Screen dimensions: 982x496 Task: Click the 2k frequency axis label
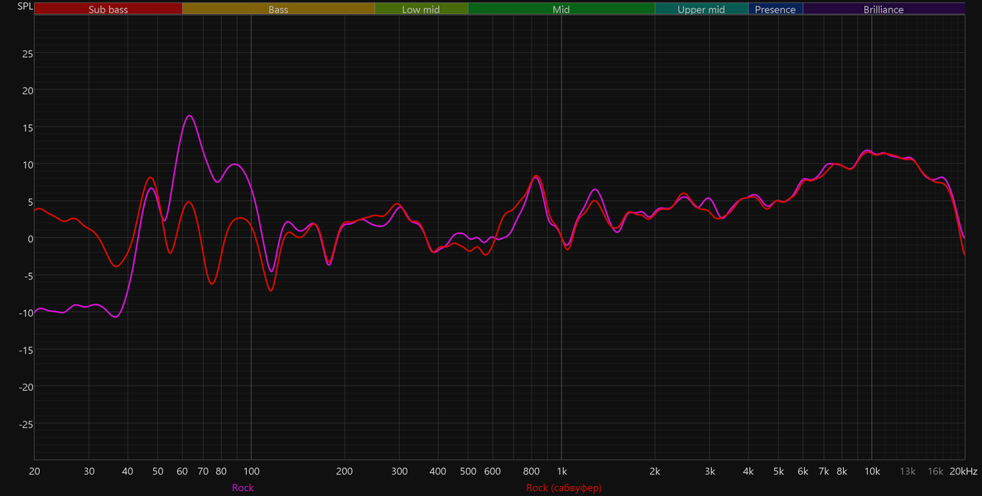pos(655,471)
